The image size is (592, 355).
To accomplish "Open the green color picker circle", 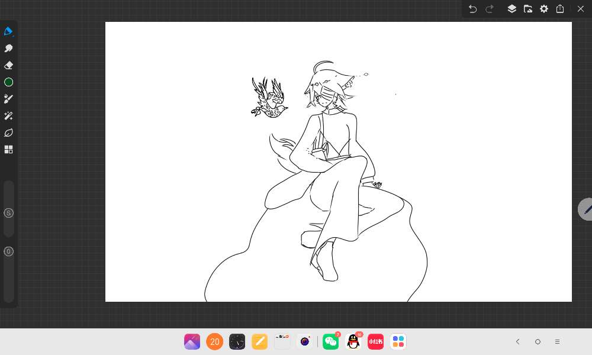I will [x=8, y=82].
